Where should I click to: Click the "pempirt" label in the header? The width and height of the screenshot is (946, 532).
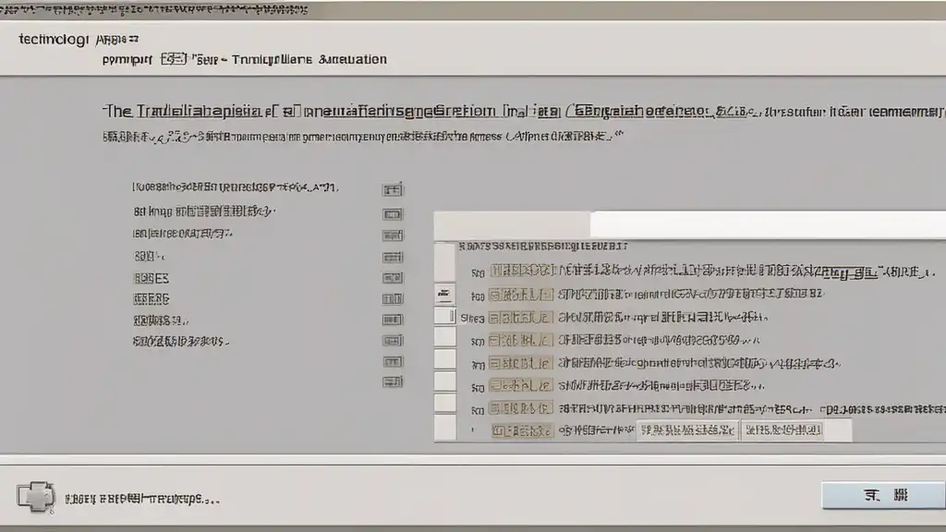pos(127,60)
